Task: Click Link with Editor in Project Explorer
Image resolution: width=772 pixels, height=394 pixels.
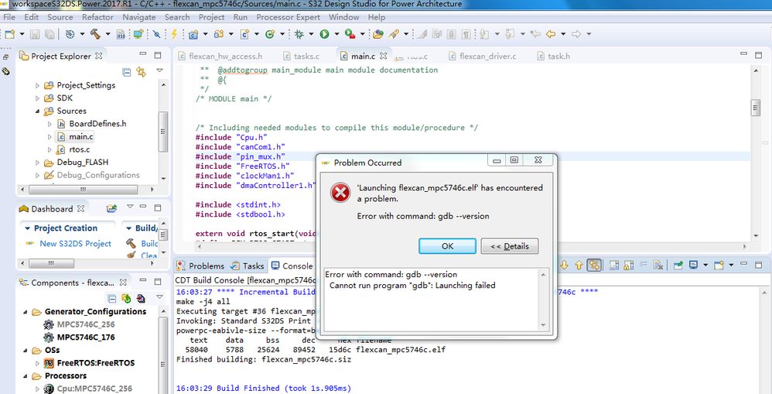Action: pos(142,73)
